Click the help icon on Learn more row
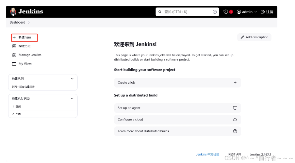This screenshot has width=295, height=163. click(235, 131)
